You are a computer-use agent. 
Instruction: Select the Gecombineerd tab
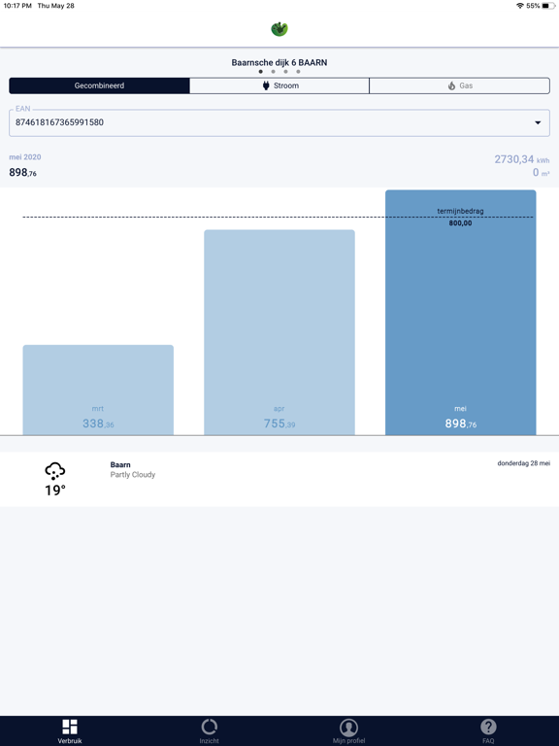[x=99, y=85]
